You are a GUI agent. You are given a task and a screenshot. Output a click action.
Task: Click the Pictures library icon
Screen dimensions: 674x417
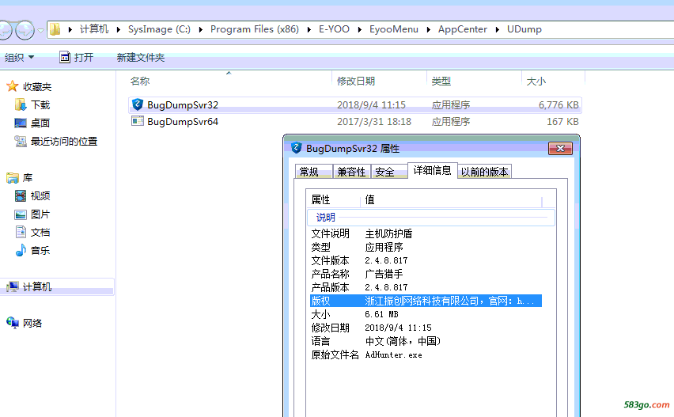[21, 214]
